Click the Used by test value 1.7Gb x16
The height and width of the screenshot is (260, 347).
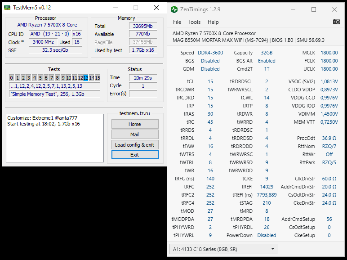[x=143, y=50]
